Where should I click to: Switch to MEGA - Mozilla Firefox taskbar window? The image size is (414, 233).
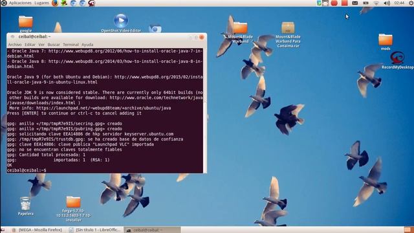point(37,230)
